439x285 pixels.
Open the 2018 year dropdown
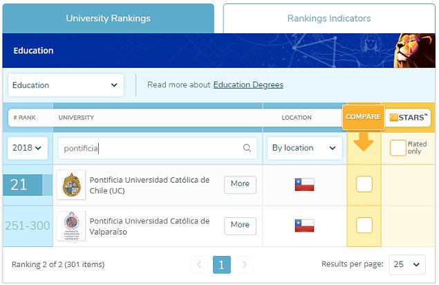[28, 148]
